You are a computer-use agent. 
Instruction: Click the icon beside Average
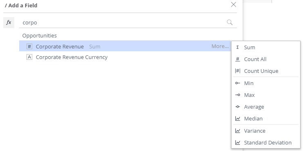pos(238,107)
